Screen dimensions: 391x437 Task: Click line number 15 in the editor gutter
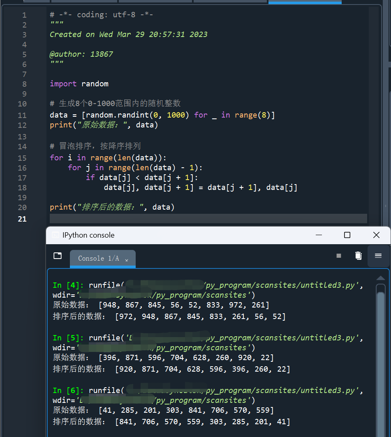pos(22,158)
